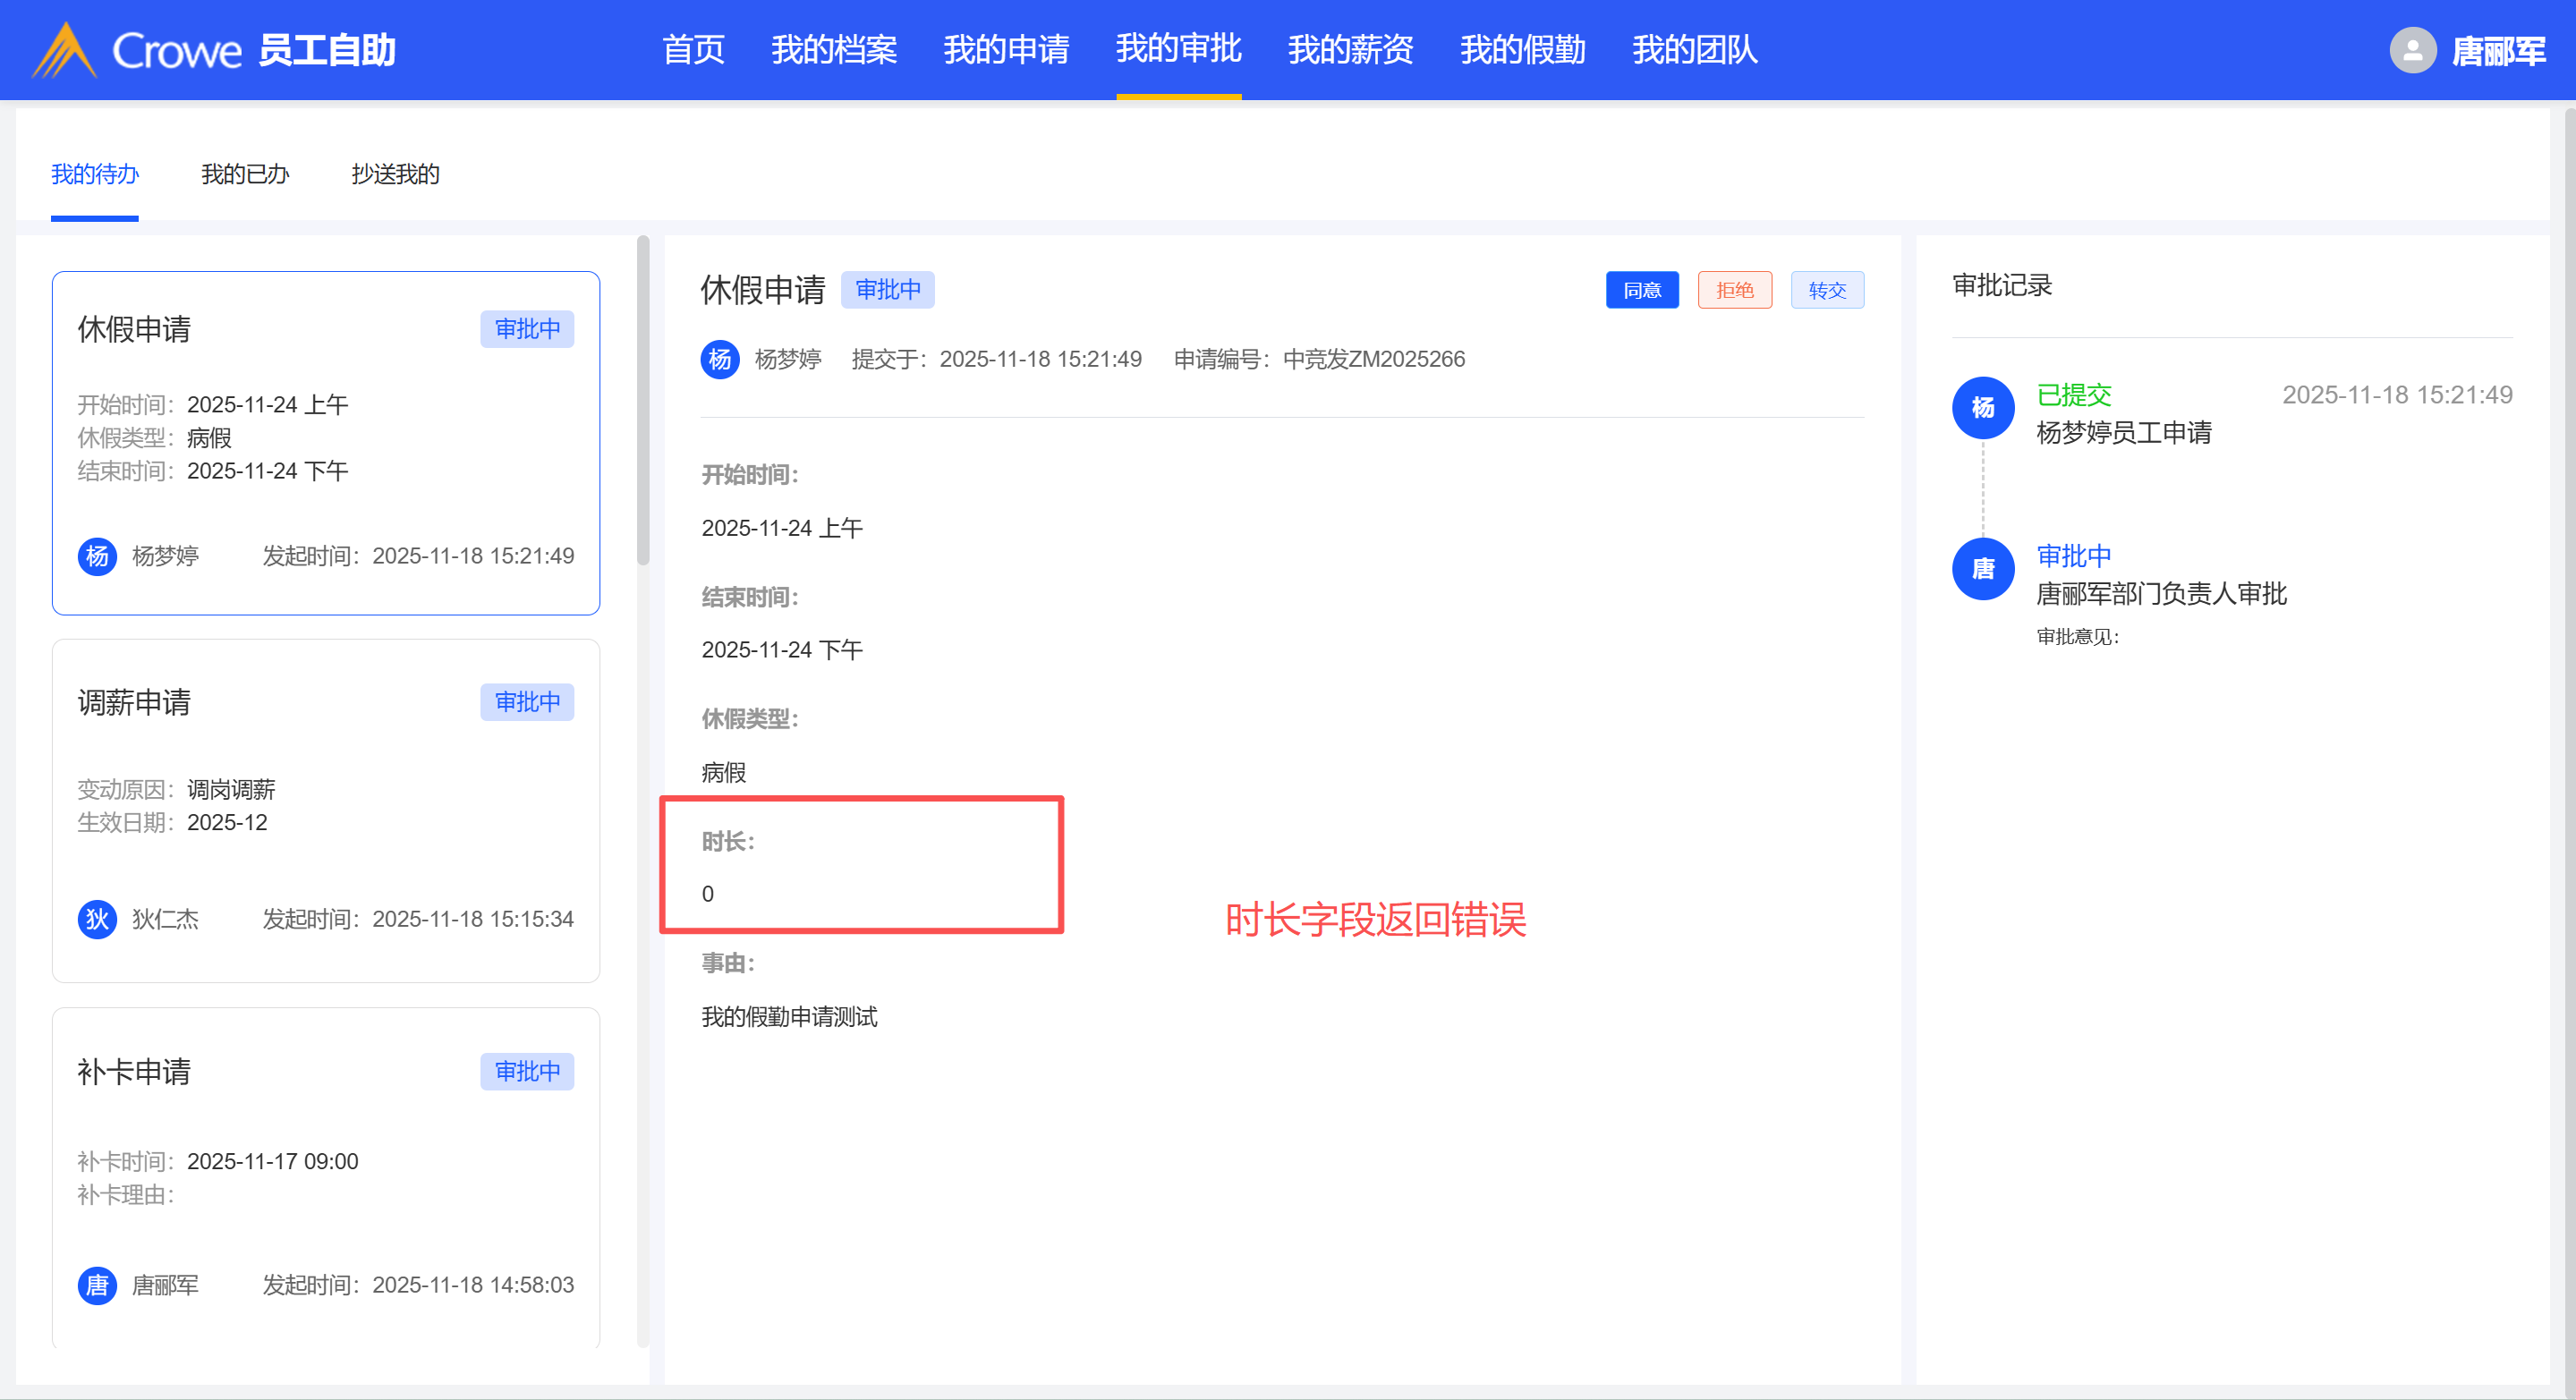This screenshot has width=2576, height=1400.
Task: Approve the request with 同意 button
Action: point(1642,290)
